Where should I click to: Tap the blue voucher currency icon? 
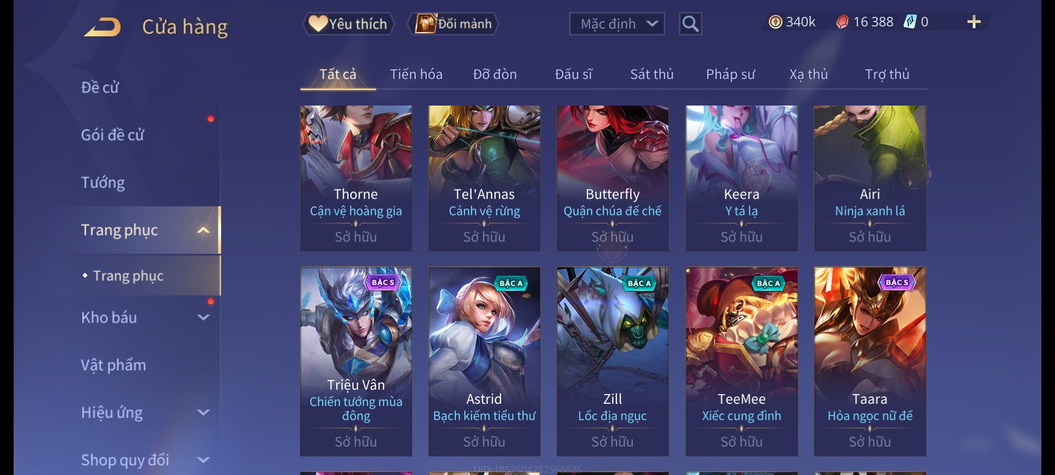pos(909,22)
